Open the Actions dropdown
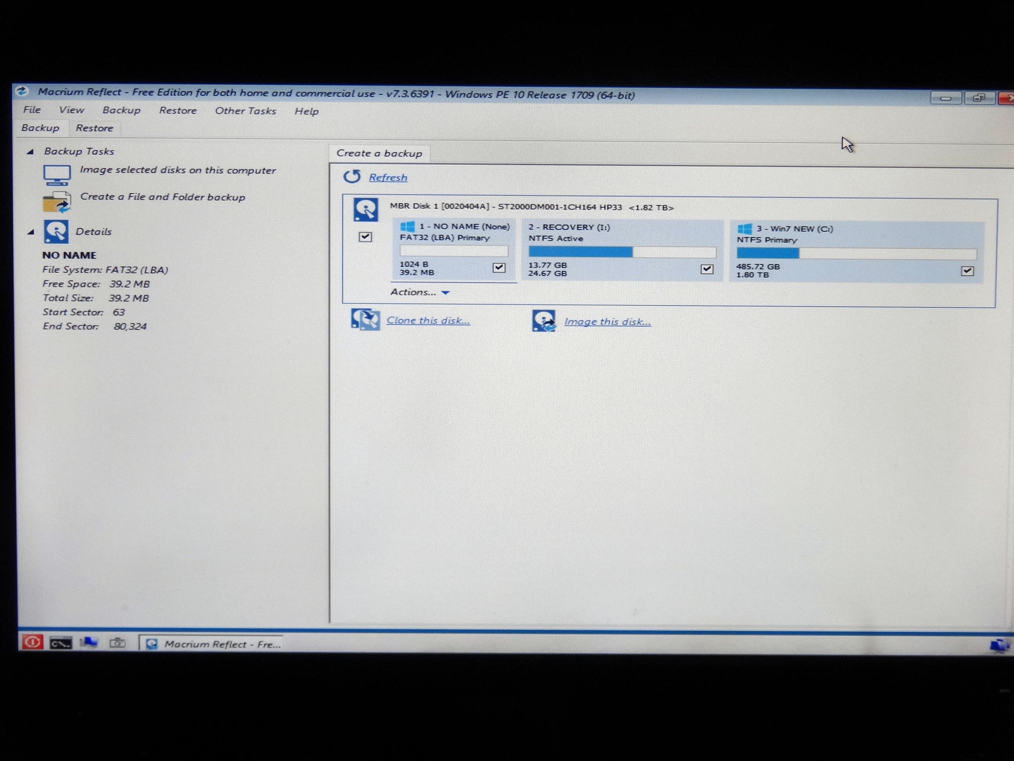This screenshot has height=761, width=1014. click(x=420, y=292)
